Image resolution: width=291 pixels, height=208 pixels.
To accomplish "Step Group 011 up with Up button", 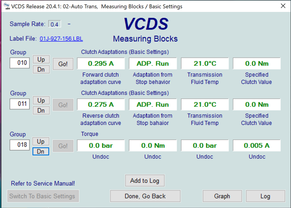I will 41,100.
